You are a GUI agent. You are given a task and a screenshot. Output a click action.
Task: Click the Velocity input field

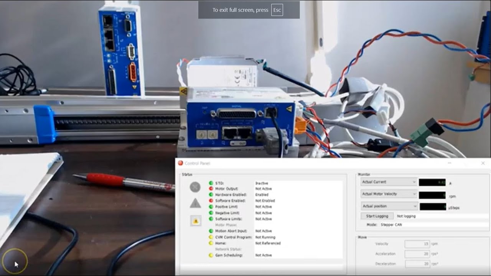[417, 244]
